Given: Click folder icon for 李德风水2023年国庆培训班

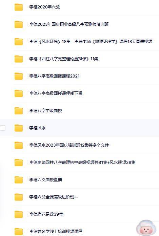Looking at the screenshot, I should click(x=19, y=145).
